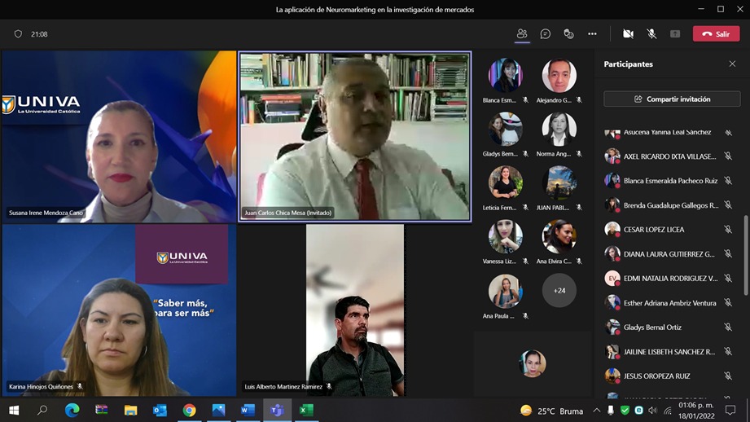The image size is (750, 422).
Task: Click Gladys Bern... participant avatar
Action: [505, 129]
